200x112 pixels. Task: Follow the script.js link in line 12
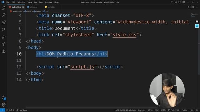click(82, 67)
